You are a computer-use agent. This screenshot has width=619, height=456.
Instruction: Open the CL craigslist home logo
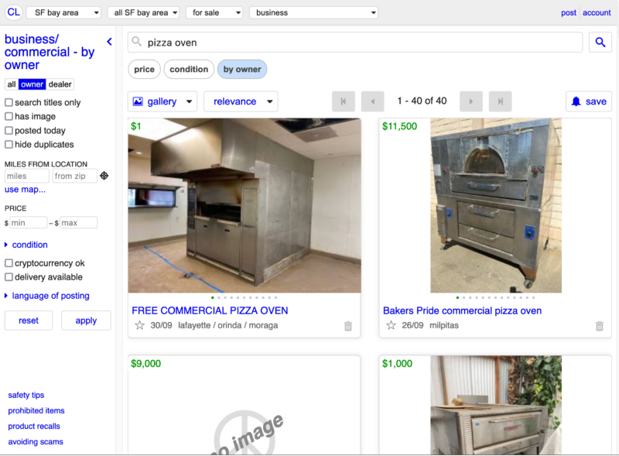pyautogui.click(x=14, y=12)
